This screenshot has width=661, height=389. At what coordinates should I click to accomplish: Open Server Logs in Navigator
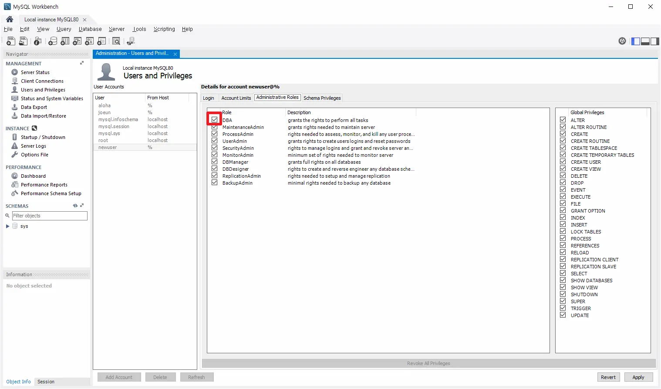coord(34,146)
